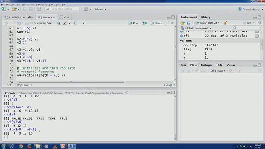This screenshot has height=149, width=265.
Task: Switch to the Packages tab
Action: pyautogui.click(x=206, y=65)
